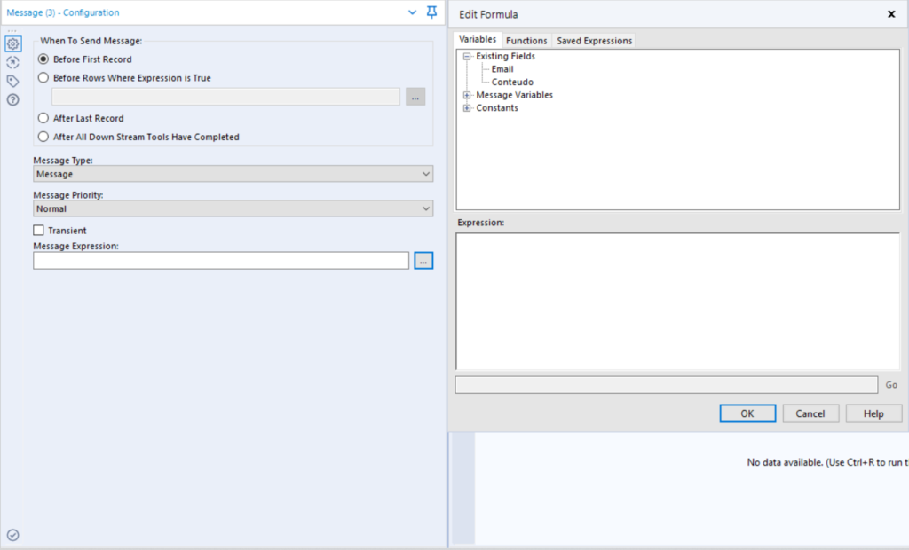
Task: Switch to the Functions tab
Action: click(526, 41)
